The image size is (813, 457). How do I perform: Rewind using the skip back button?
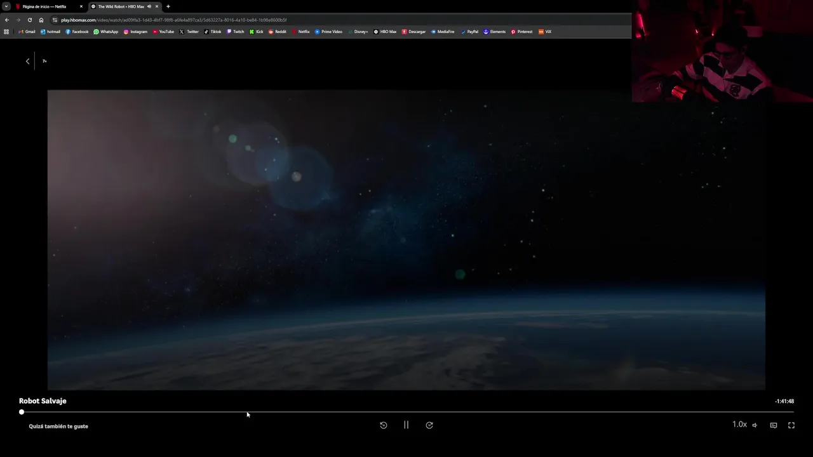pyautogui.click(x=384, y=425)
